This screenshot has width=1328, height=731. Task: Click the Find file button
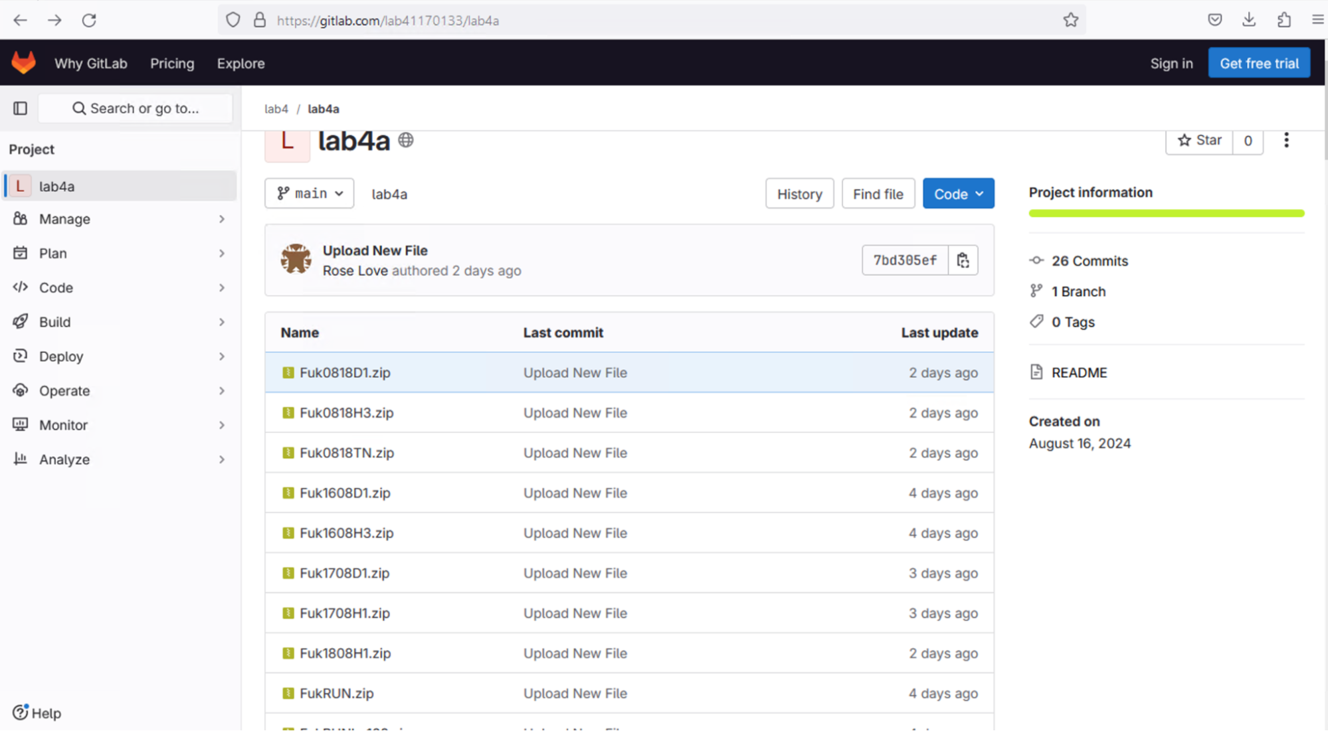(878, 194)
